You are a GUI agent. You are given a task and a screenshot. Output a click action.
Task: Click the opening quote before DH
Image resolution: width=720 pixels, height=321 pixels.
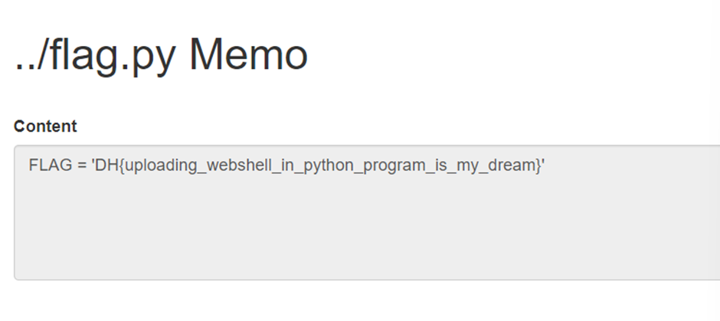click(93, 165)
